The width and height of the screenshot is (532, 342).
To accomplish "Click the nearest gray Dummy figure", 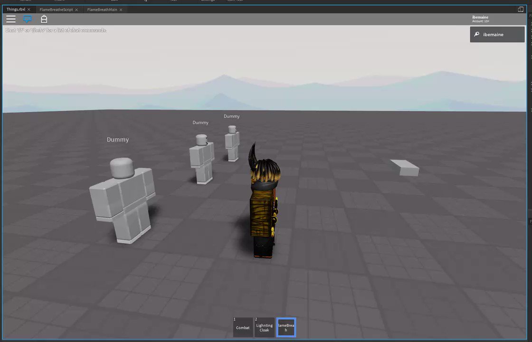I will (x=123, y=200).
